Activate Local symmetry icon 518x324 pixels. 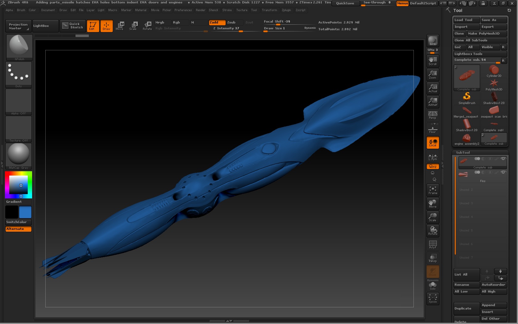click(x=433, y=142)
